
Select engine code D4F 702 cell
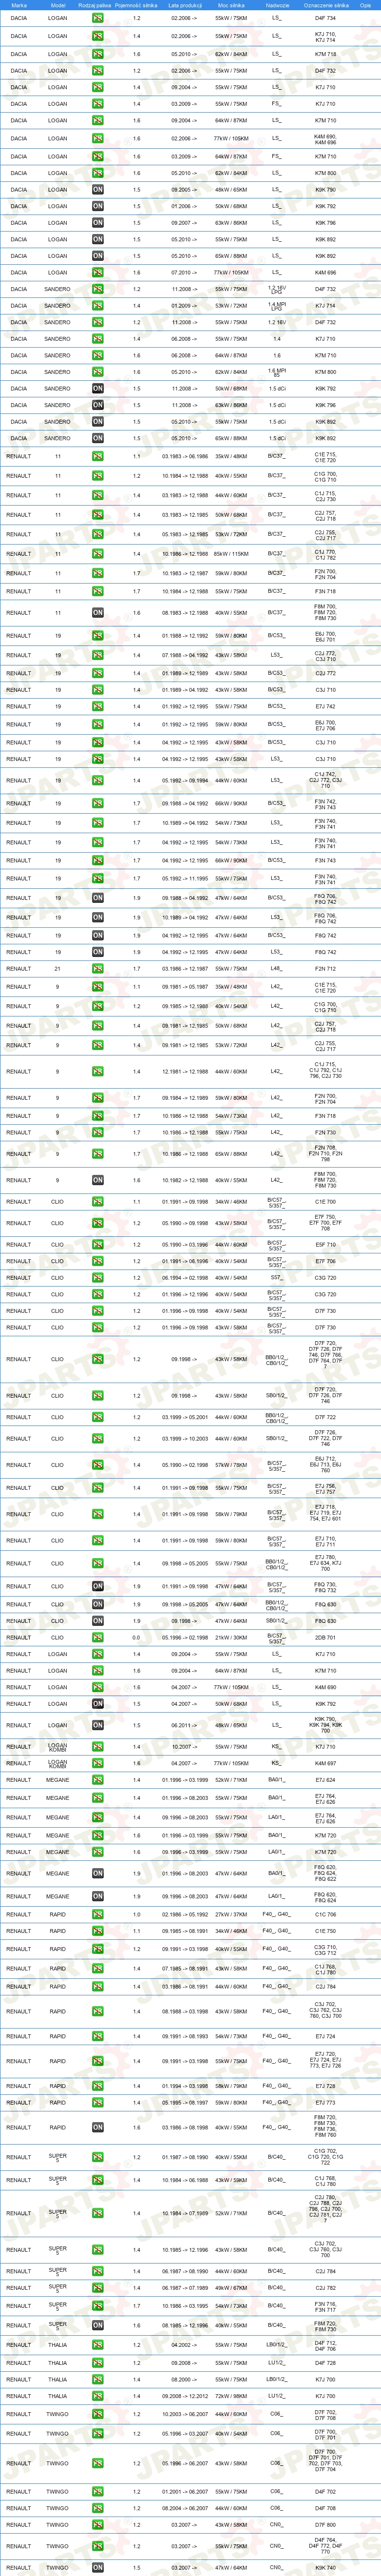[326, 2492]
